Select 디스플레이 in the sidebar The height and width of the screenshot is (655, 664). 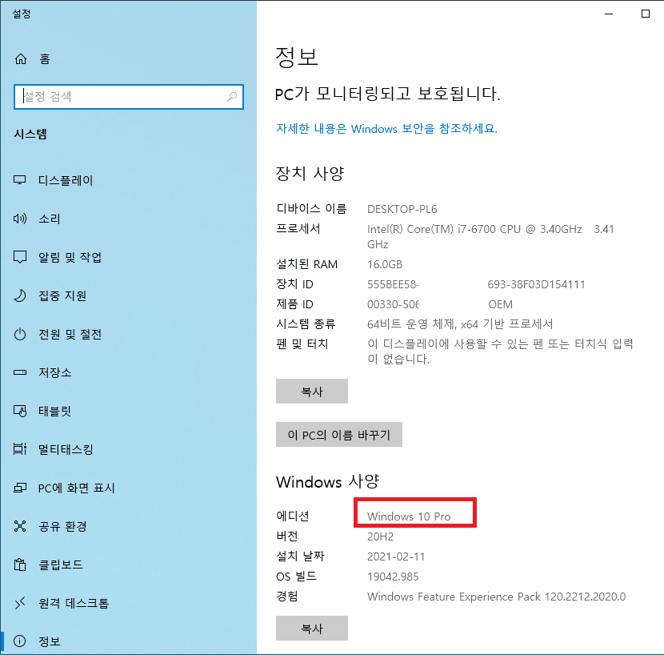click(x=66, y=180)
